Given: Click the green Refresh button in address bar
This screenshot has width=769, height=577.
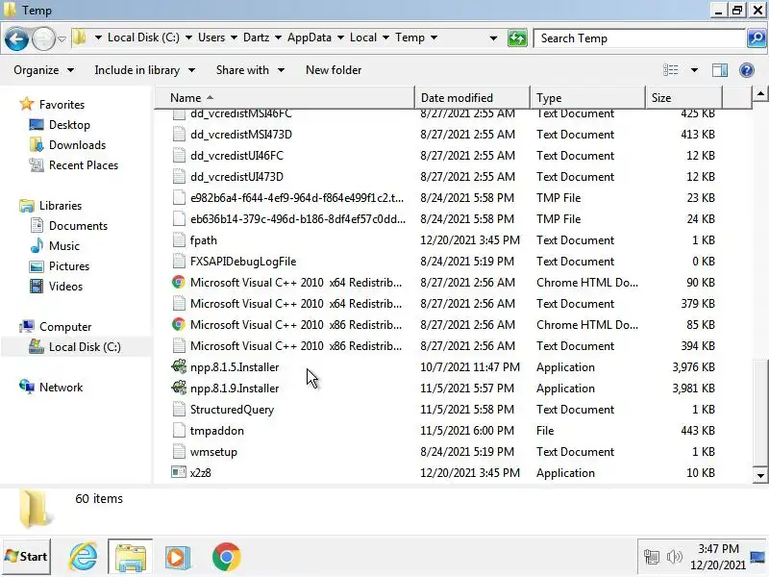Looking at the screenshot, I should (x=517, y=38).
